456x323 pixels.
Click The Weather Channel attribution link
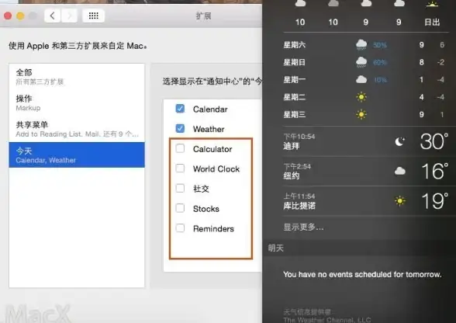327,319
